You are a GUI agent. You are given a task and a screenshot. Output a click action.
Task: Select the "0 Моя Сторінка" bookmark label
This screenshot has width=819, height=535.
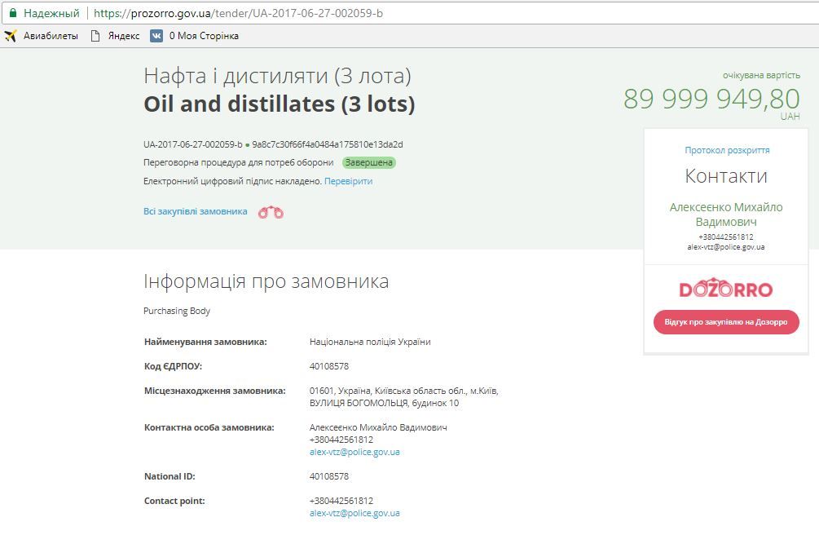click(x=204, y=36)
